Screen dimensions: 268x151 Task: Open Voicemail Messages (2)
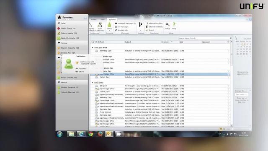pos(125,23)
